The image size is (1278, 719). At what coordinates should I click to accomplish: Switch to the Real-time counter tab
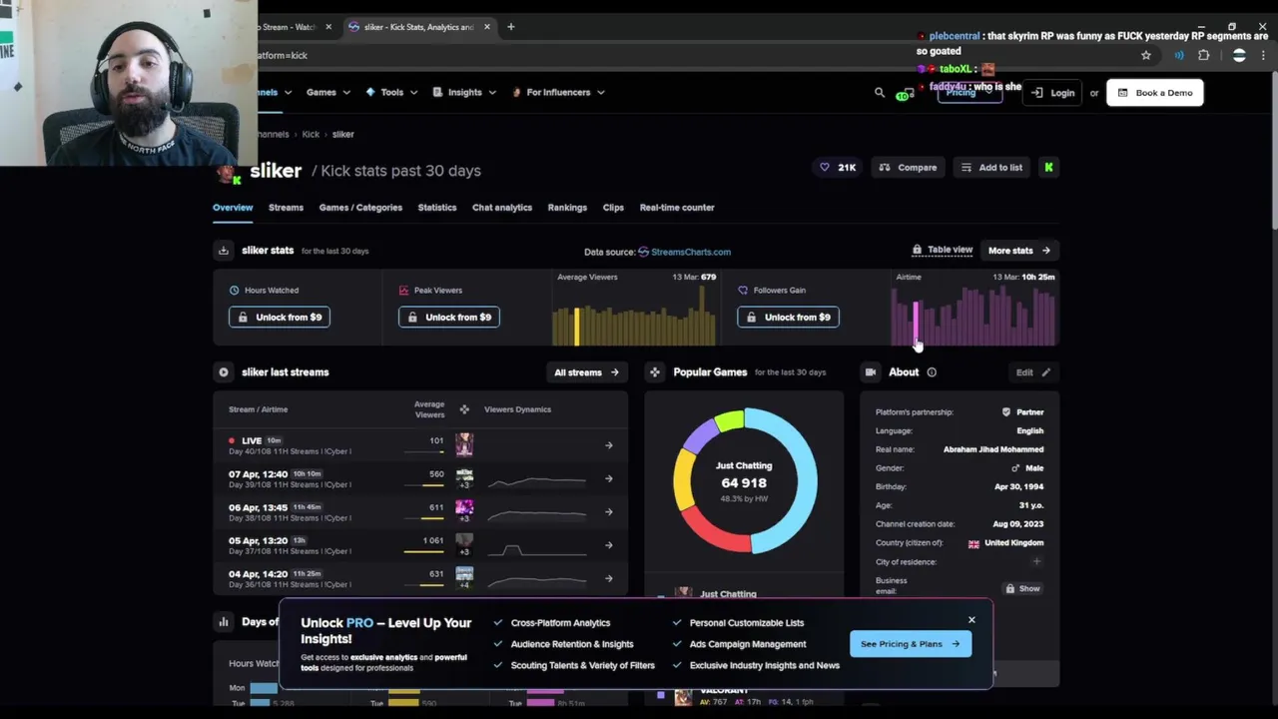click(677, 208)
